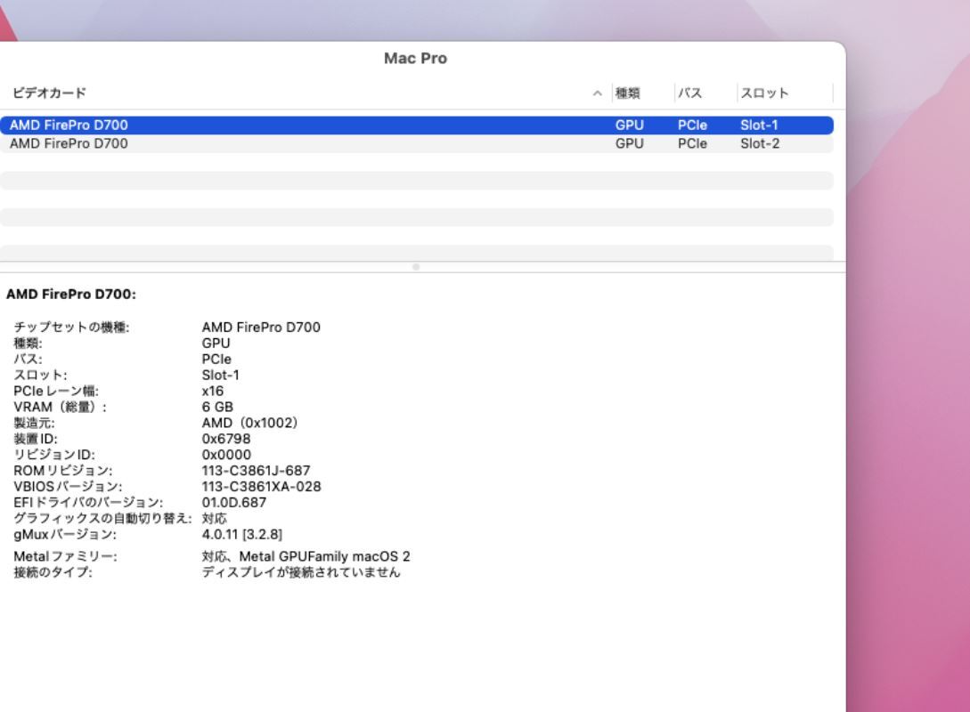Click the Slot-1 cell in selected row
Screen dimensions: 970x712
pyautogui.click(x=759, y=125)
